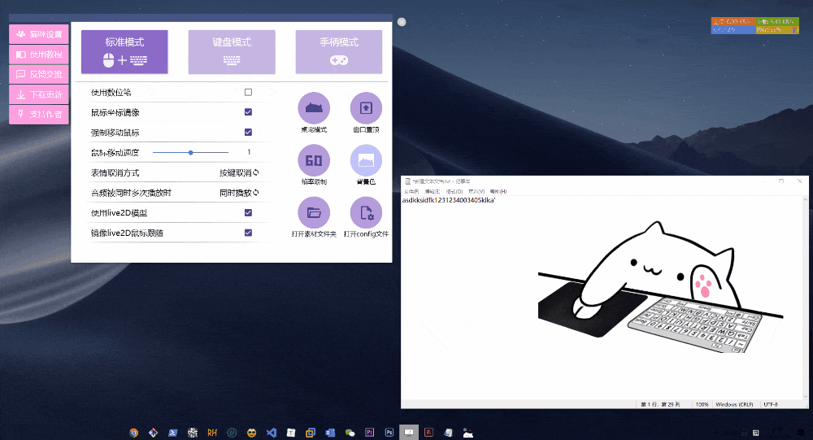Uncheck the 鼠标坐标镜像 checkbox
The height and width of the screenshot is (440, 813).
tap(248, 112)
